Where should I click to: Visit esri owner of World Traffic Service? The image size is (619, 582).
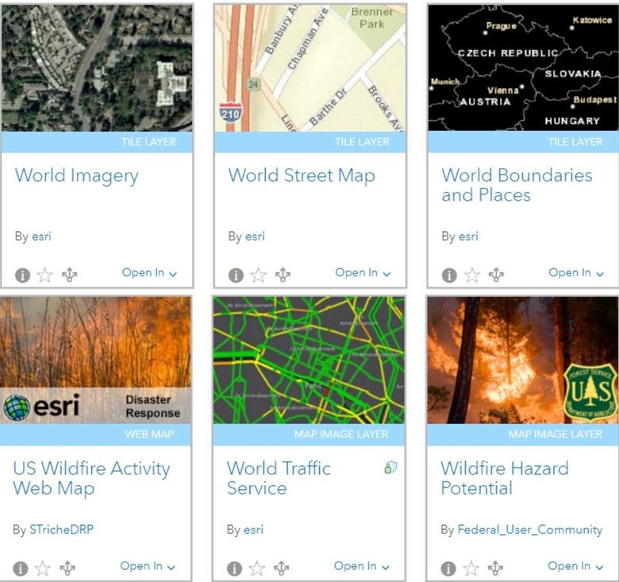click(x=253, y=529)
